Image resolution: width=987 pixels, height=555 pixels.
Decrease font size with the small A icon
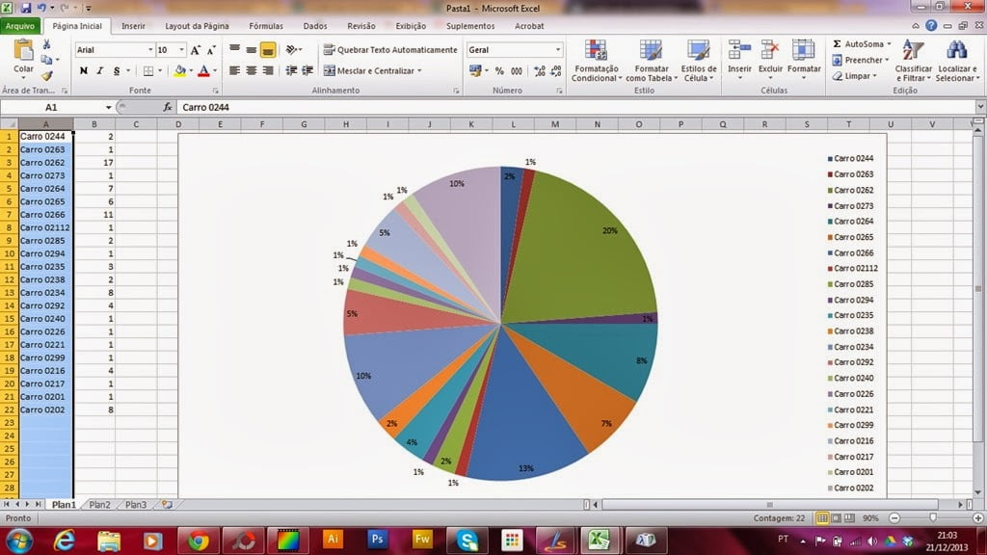211,50
